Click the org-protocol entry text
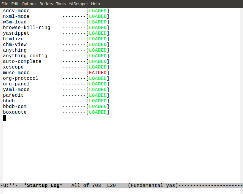 click(21, 78)
